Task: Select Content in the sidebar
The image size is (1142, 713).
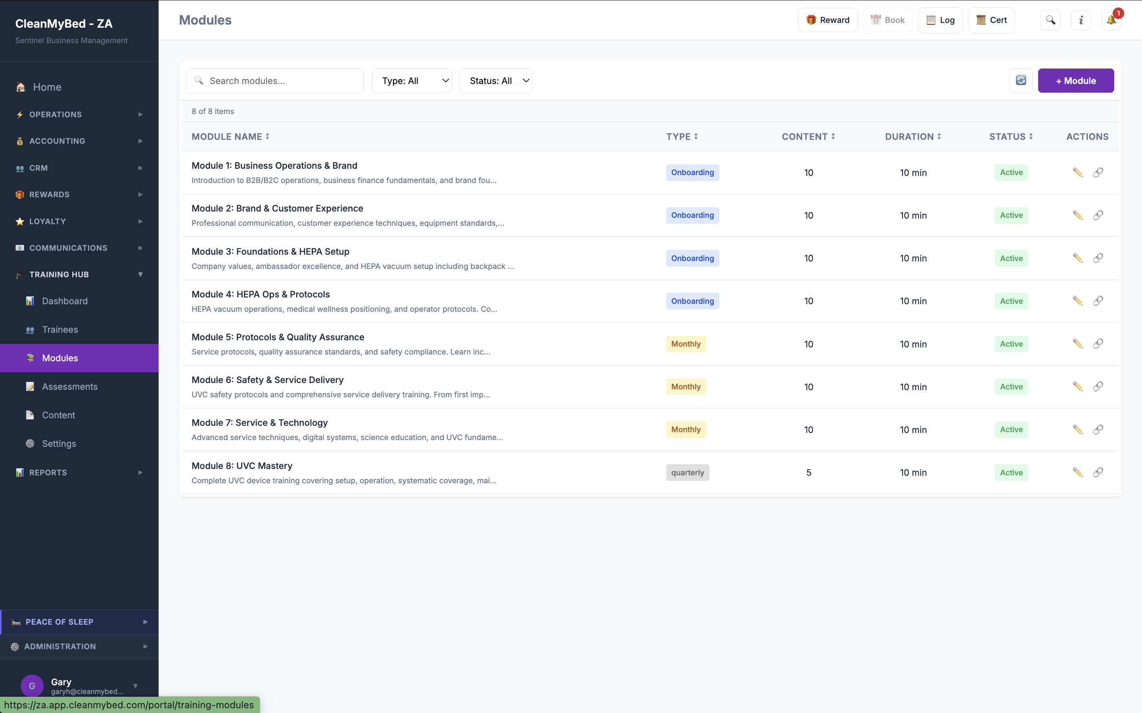Action: click(x=59, y=415)
